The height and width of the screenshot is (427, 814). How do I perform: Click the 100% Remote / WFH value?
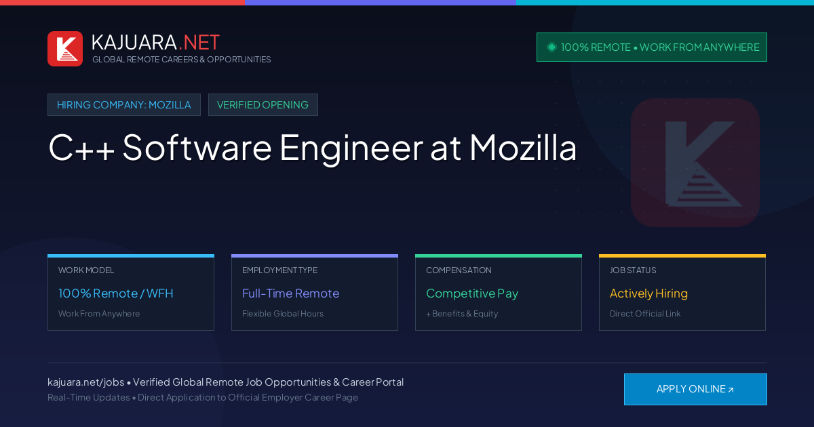116,293
